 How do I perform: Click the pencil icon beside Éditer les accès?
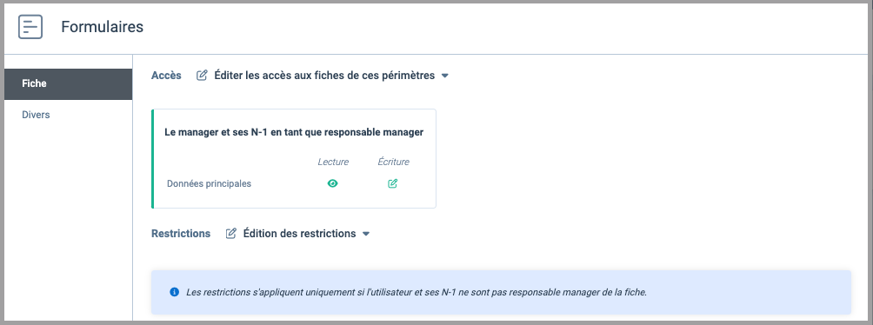(x=202, y=75)
